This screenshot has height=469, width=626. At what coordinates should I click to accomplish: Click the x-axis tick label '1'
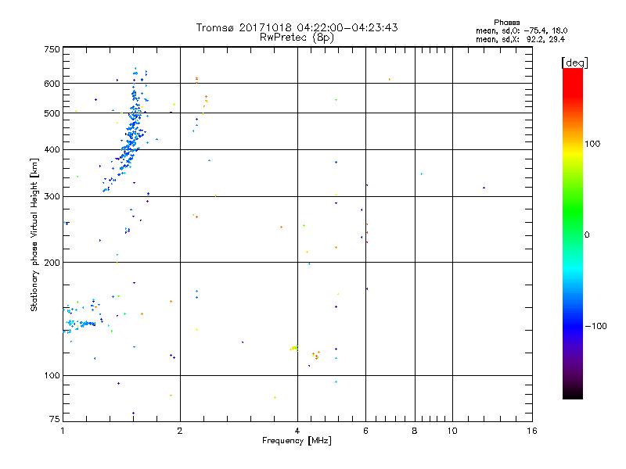[63, 431]
